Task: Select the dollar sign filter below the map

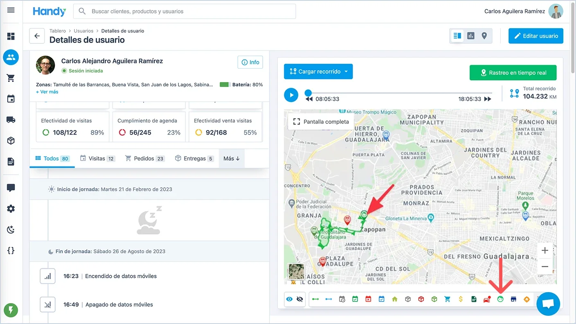Action: coord(460,299)
